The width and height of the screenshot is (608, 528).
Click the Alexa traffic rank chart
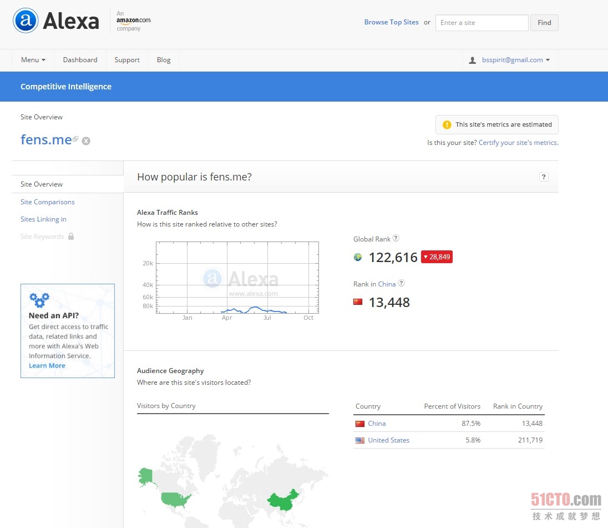pos(237,278)
